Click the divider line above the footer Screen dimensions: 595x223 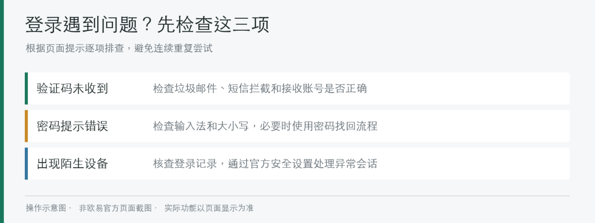[297, 196]
